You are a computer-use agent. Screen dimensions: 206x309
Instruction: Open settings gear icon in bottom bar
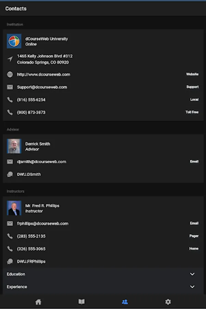(168, 302)
